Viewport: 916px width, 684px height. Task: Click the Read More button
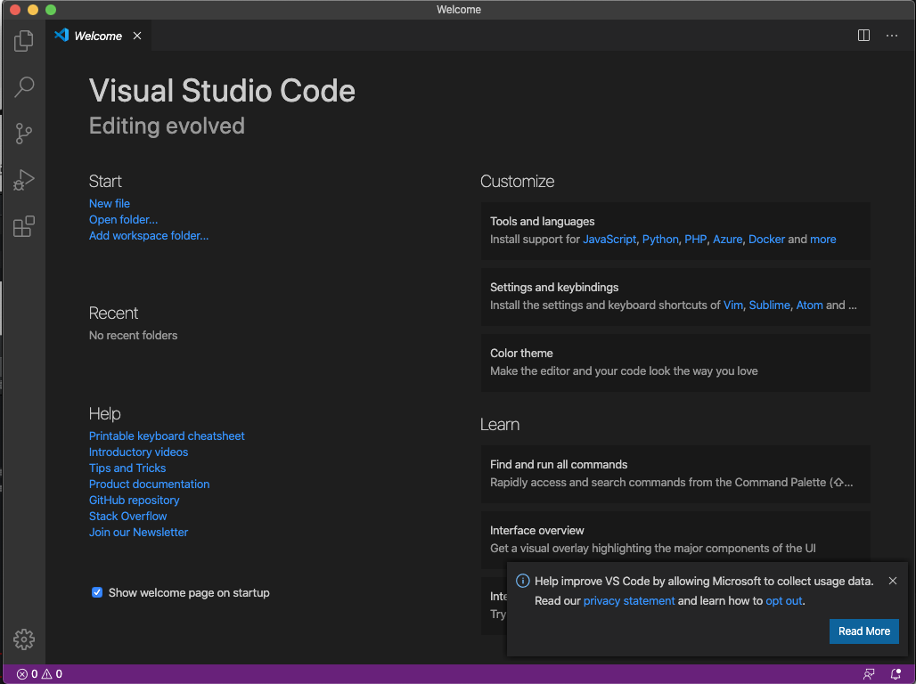pos(863,631)
